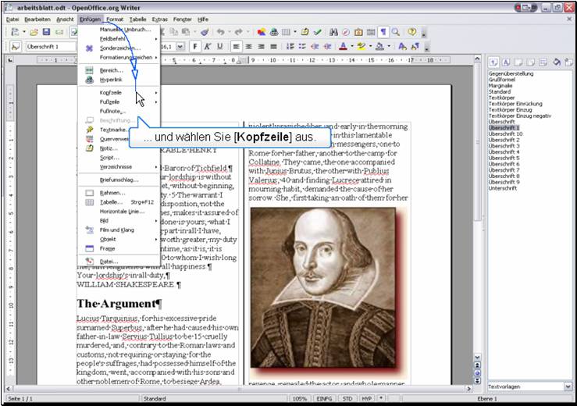Toggle nonprinting characters (¶) in toolbar
The height and width of the screenshot is (406, 577).
(x=383, y=32)
